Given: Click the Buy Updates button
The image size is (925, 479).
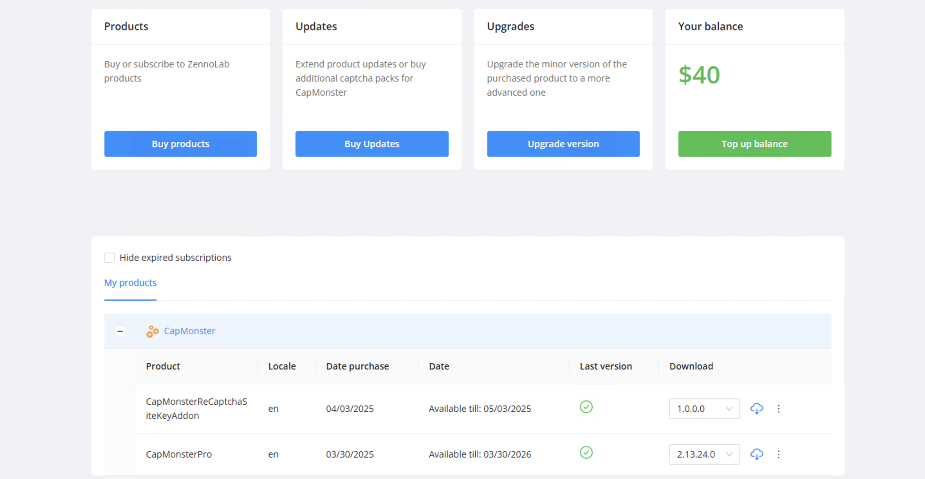Looking at the screenshot, I should [372, 144].
